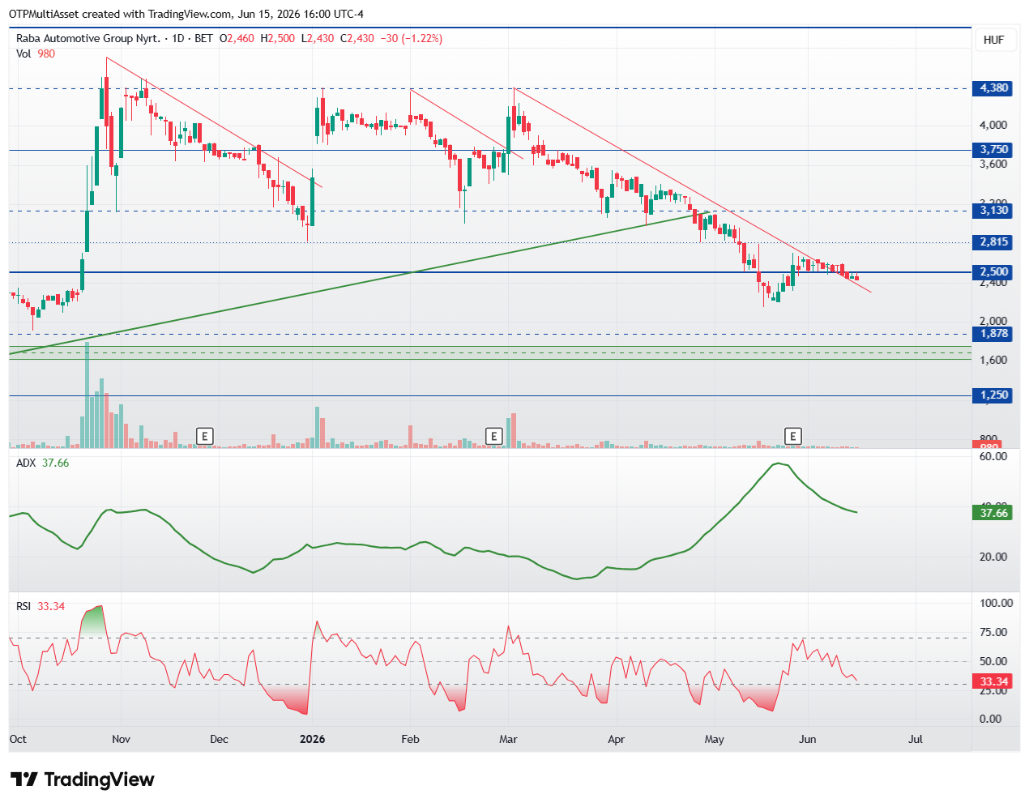The image size is (1029, 807).
Task: Select the 3,750 price level label
Action: 993,150
